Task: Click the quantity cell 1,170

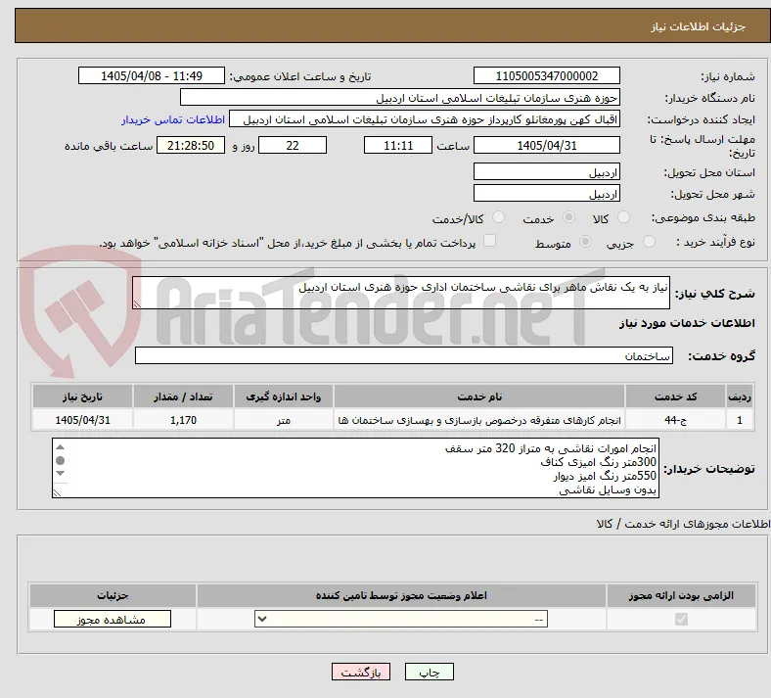Action: tap(183, 420)
